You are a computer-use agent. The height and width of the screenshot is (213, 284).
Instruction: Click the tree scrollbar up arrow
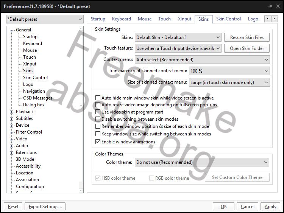[x=81, y=29]
